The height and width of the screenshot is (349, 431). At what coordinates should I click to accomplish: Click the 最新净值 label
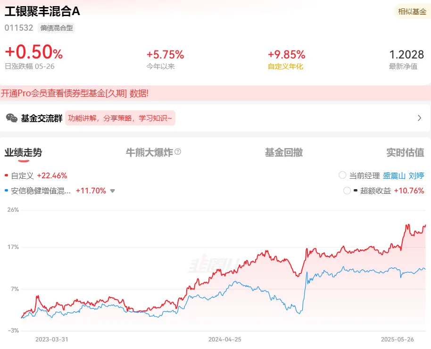click(403, 66)
